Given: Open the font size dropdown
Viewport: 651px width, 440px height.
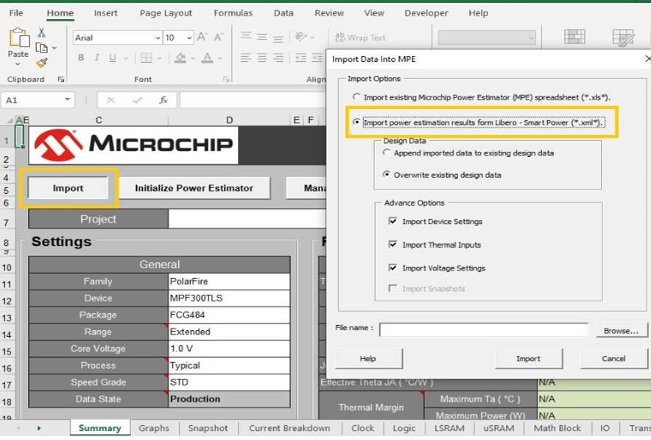Looking at the screenshot, I should [x=189, y=38].
